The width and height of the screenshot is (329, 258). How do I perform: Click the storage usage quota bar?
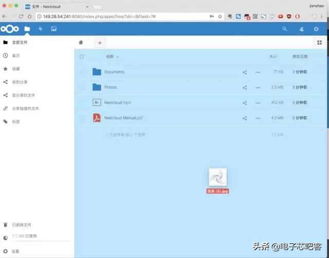[41, 241]
